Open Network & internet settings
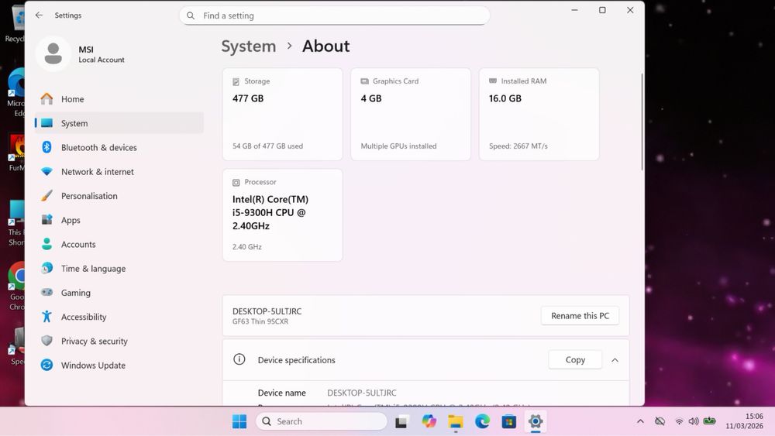This screenshot has height=436, width=775. [119, 171]
